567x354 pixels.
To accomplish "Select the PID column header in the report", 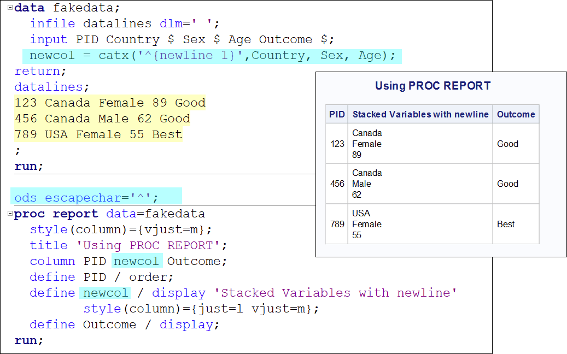I will 337,114.
